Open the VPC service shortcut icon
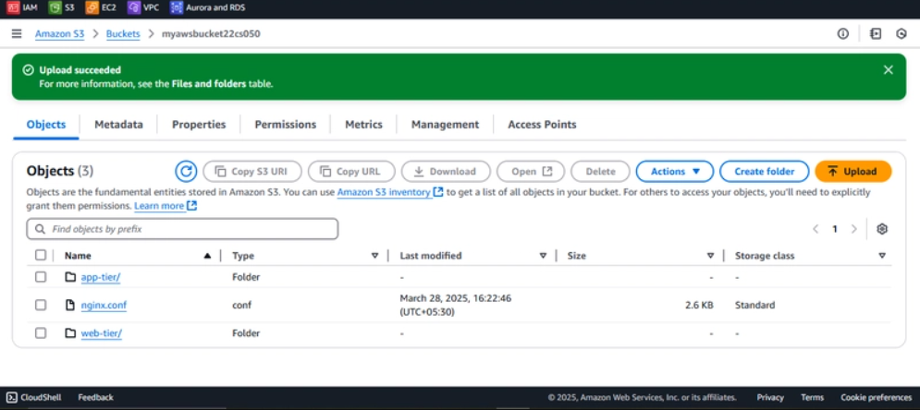This screenshot has height=410, width=920. click(134, 7)
